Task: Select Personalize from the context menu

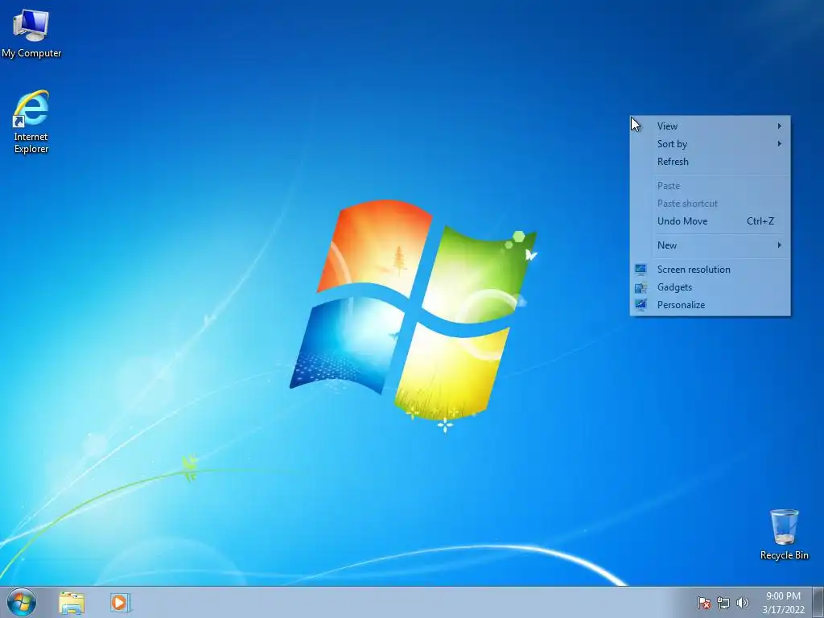Action: tap(710, 305)
